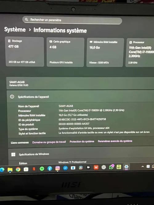Open Protection du système link

(x=82, y=142)
